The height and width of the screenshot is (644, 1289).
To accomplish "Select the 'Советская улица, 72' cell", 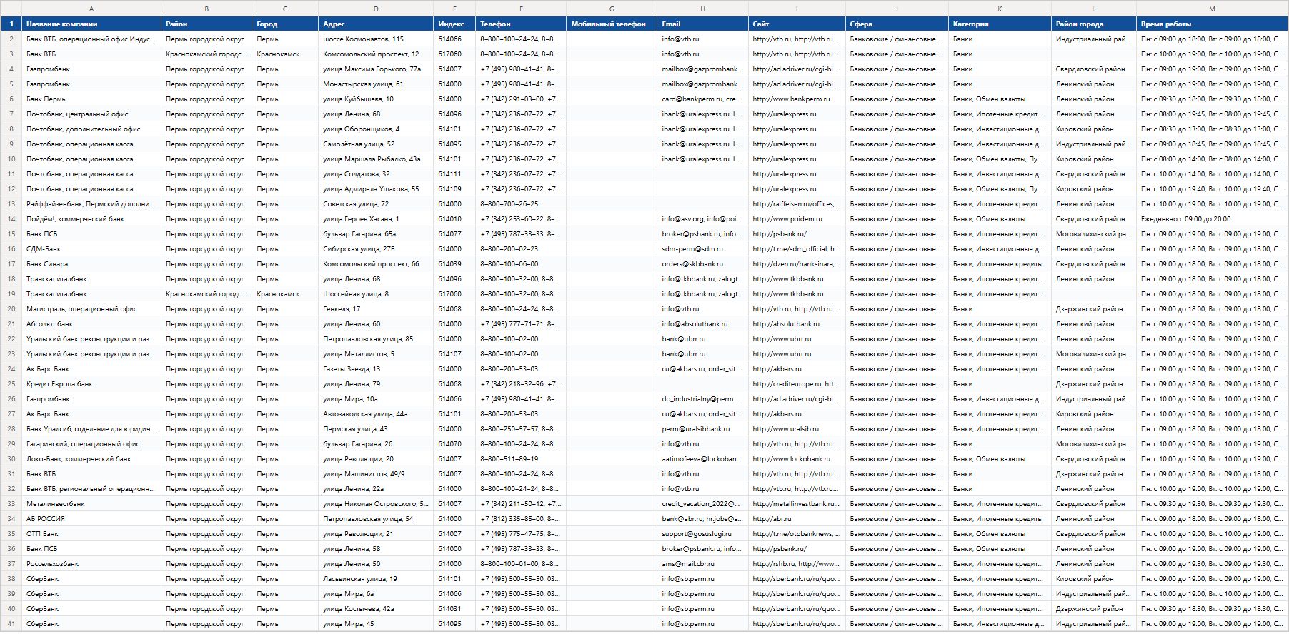I will click(376, 204).
